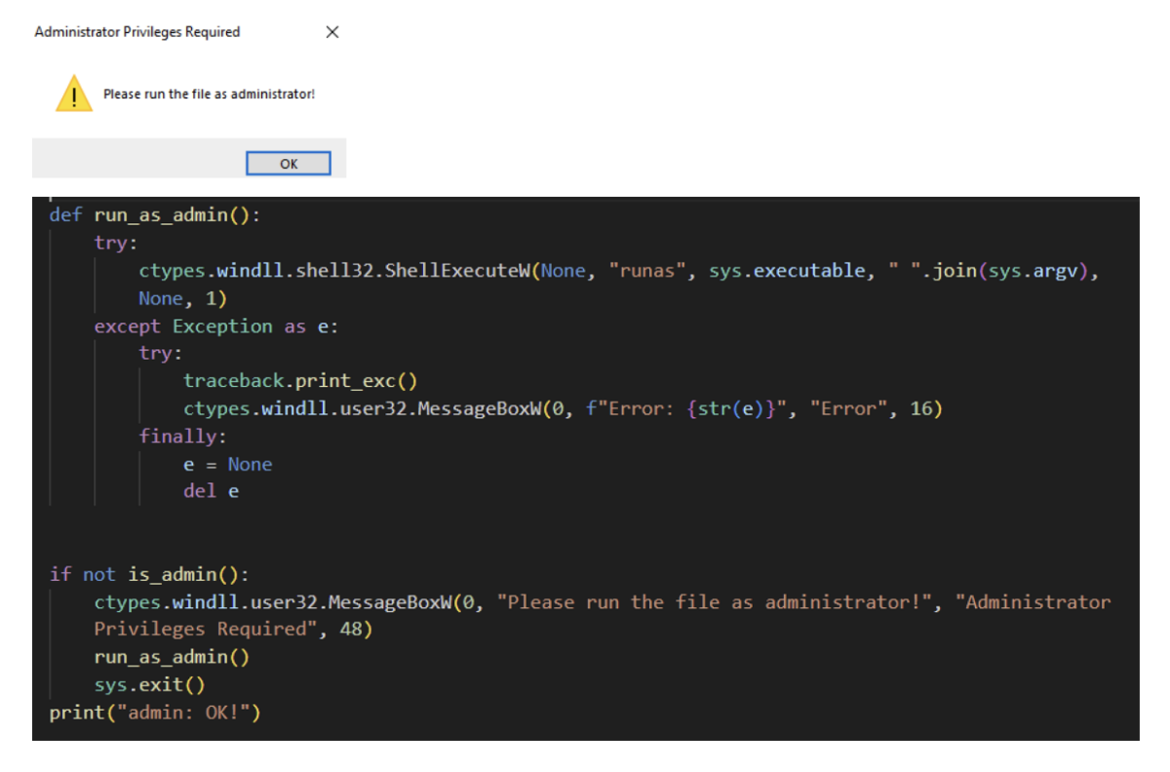The image size is (1170, 772).
Task: Click the yellow warning triangle icon
Action: 72,94
